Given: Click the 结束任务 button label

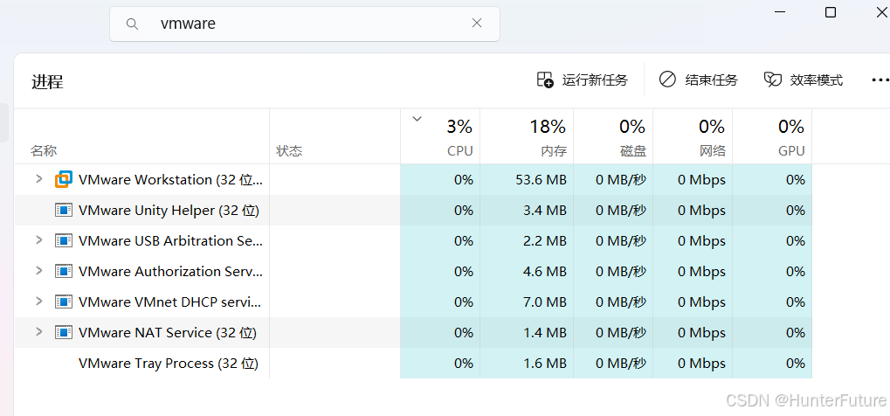Looking at the screenshot, I should tap(711, 80).
